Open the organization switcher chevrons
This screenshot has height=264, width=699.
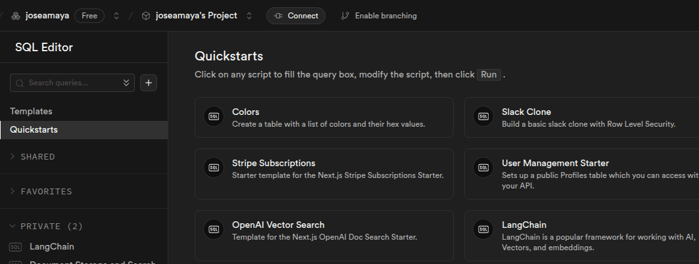[116, 16]
